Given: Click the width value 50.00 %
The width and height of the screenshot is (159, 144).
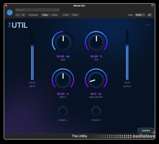Looking at the screenshot, I should click(63, 94).
